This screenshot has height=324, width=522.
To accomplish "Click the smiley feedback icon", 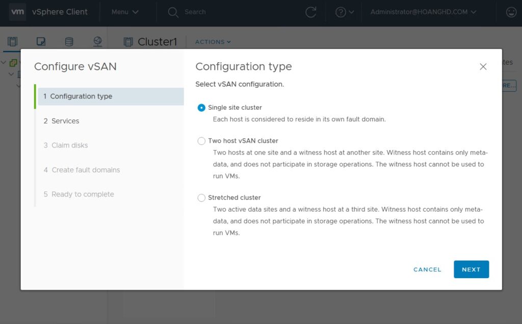I will (x=511, y=12).
